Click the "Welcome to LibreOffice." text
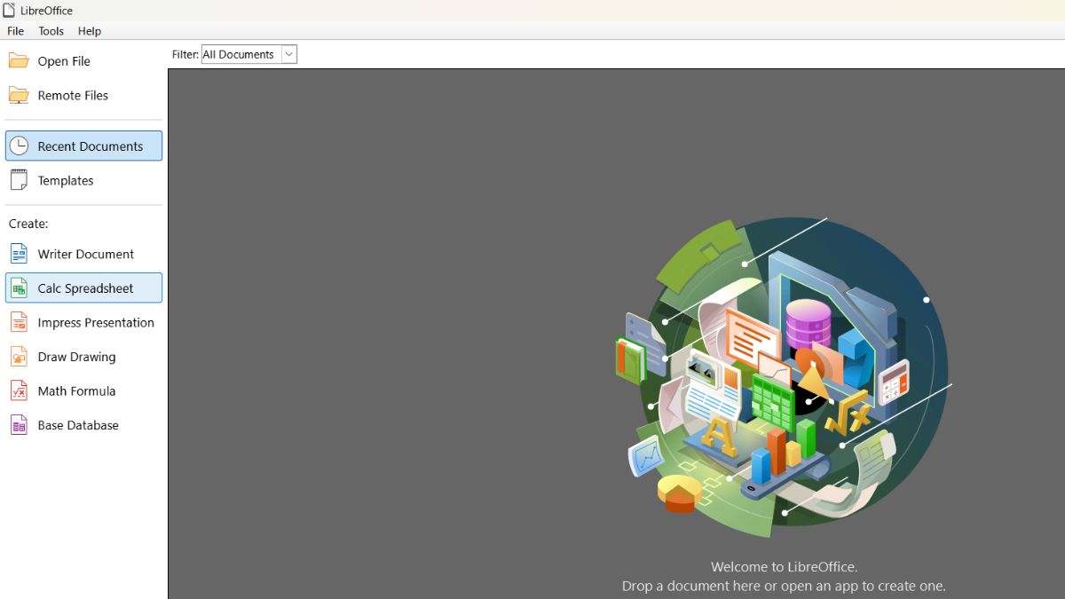Screen dimensions: 1065x599 coord(785,566)
